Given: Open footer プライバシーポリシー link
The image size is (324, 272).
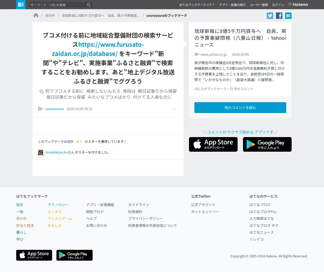Looking at the screenshot, I should [x=146, y=218].
